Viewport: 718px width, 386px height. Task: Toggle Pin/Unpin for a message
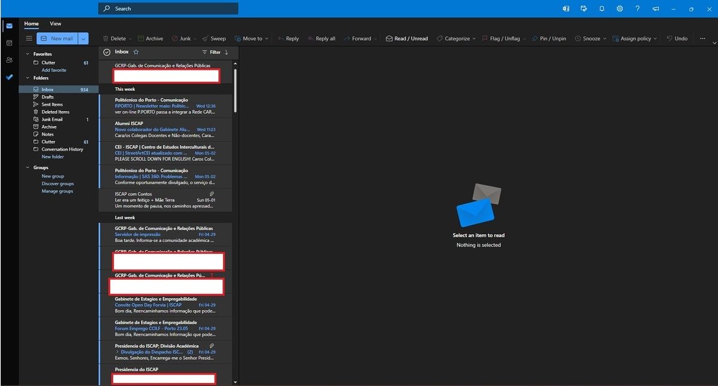(549, 38)
